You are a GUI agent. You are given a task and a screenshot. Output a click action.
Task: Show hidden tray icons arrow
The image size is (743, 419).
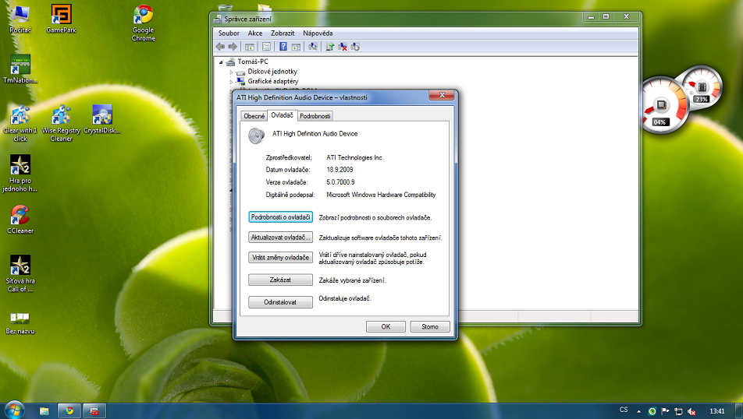pos(638,411)
